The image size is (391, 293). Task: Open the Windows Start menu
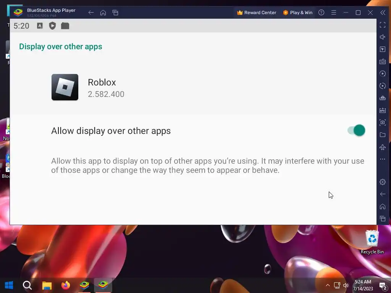pyautogui.click(x=9, y=285)
